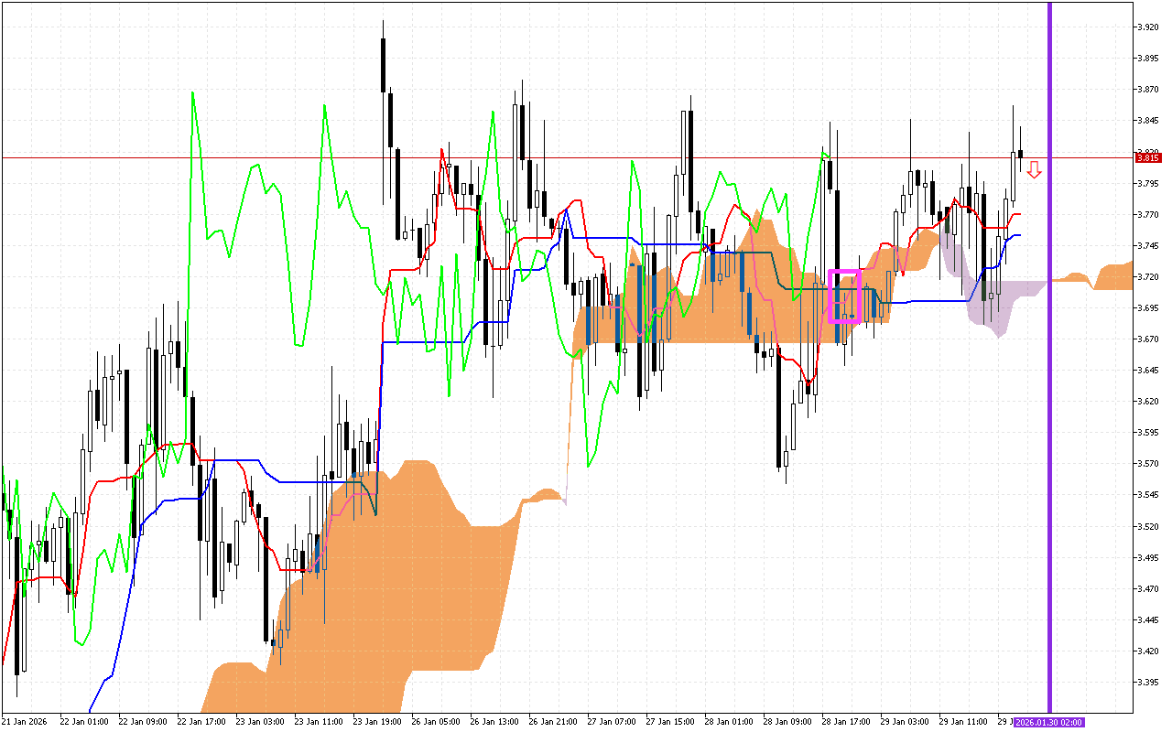Viewport: 1172px width, 732px height.
Task: Click the tall black candle near 3.920
Action: click(383, 64)
